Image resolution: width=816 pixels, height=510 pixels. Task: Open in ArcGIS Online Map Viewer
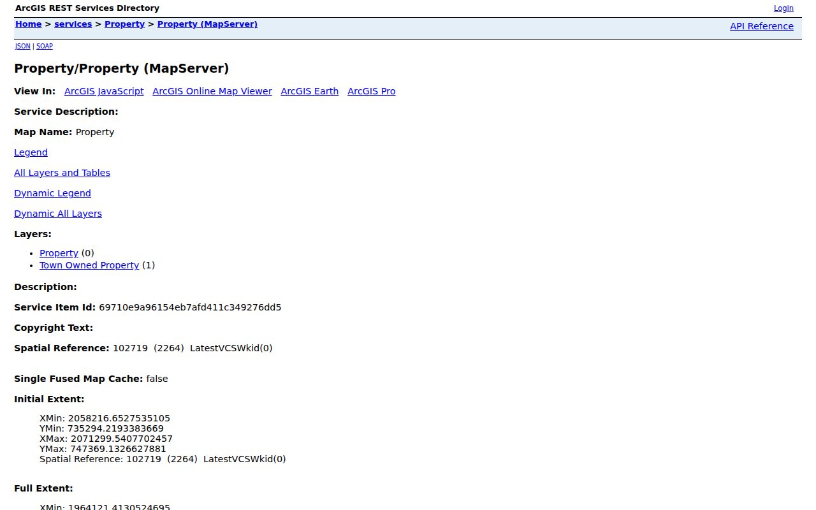click(212, 91)
